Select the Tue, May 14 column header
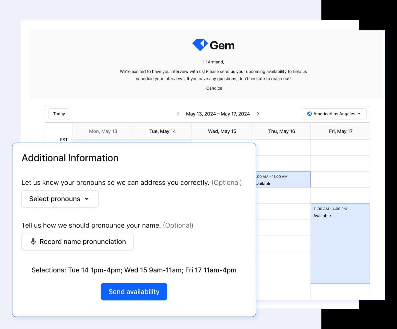Image resolution: width=397 pixels, height=329 pixels. pyautogui.click(x=162, y=131)
